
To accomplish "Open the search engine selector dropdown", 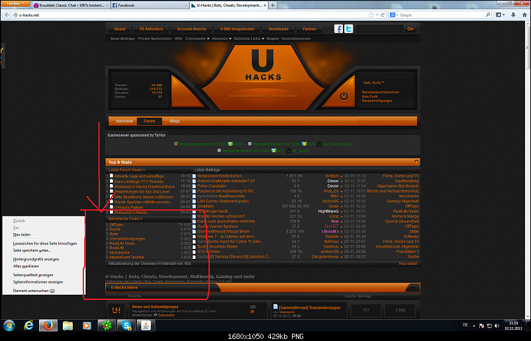I will pos(393,15).
